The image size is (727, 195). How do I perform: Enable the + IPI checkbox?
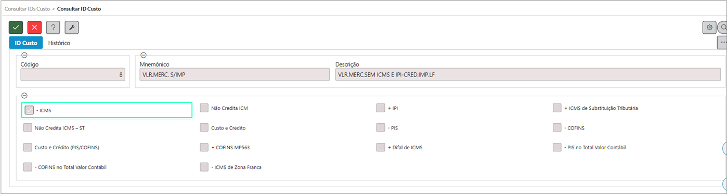click(380, 108)
